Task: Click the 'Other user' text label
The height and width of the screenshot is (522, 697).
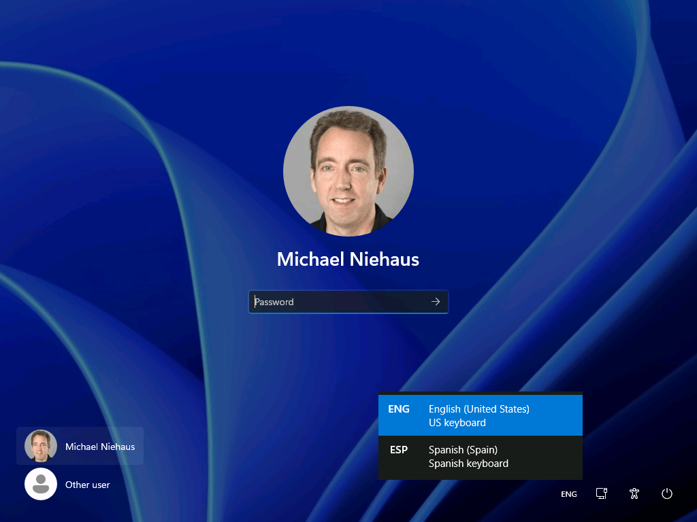Action: [x=88, y=485]
